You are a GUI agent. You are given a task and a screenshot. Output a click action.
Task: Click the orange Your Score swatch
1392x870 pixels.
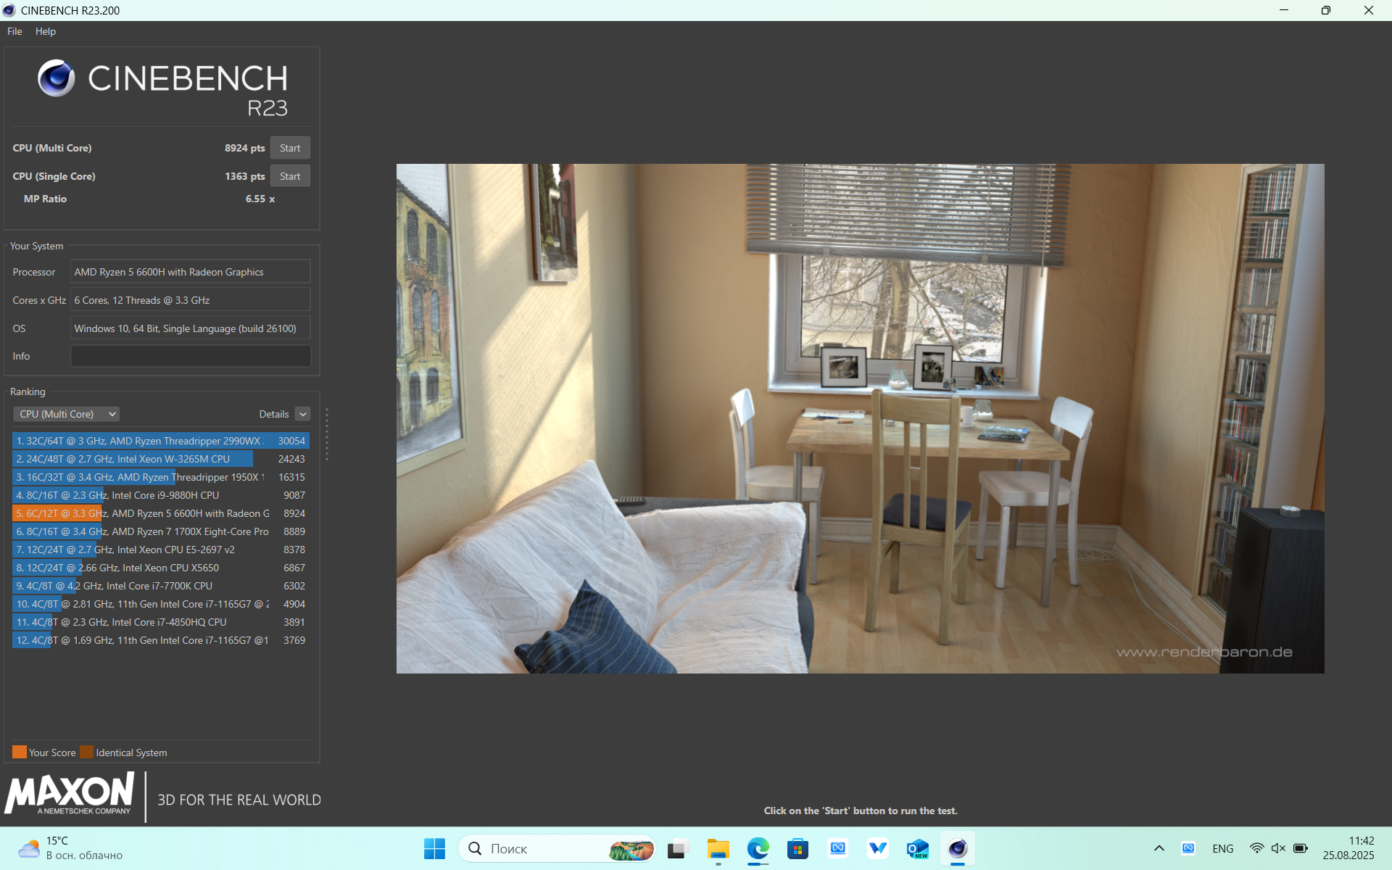20,752
